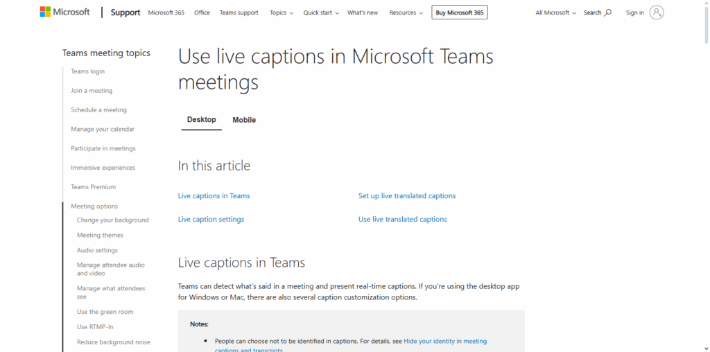Open Change your background sidebar item
Image resolution: width=710 pixels, height=352 pixels.
[113, 220]
